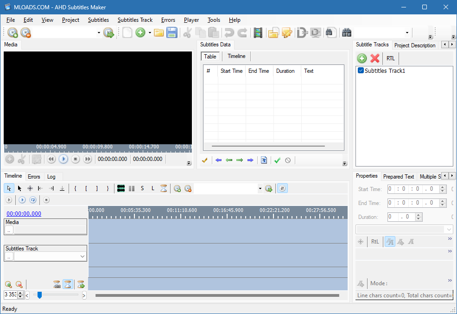Expand the Mode row chevron in Properties

[x=450, y=281]
